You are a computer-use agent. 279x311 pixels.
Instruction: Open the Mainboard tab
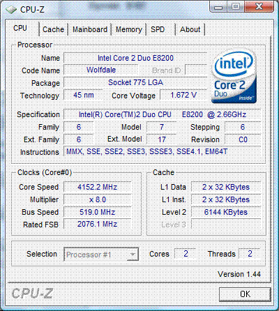pos(90,29)
